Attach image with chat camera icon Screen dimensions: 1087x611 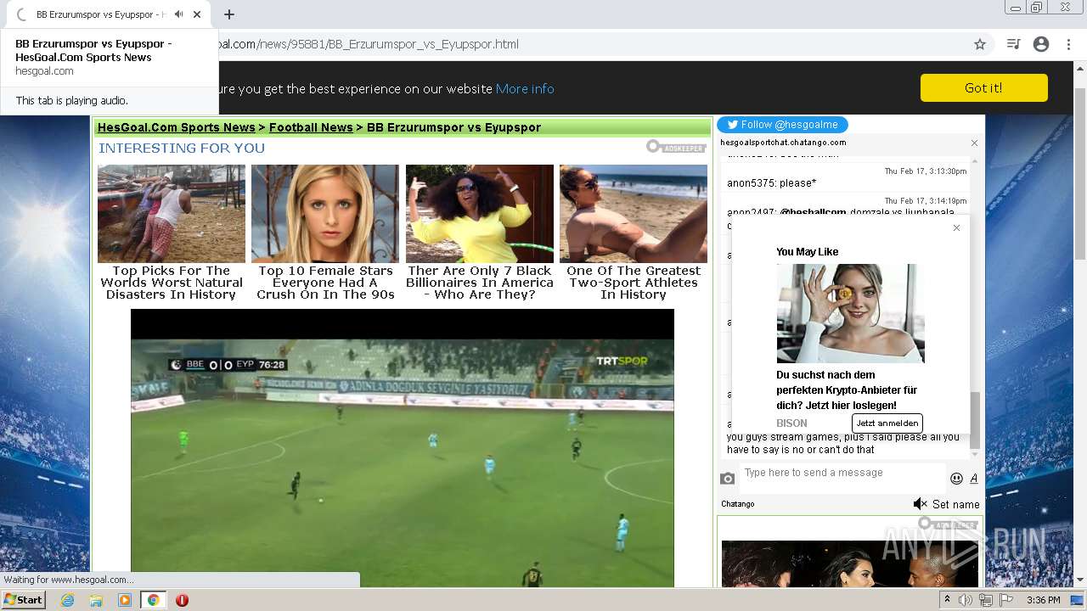click(x=728, y=479)
